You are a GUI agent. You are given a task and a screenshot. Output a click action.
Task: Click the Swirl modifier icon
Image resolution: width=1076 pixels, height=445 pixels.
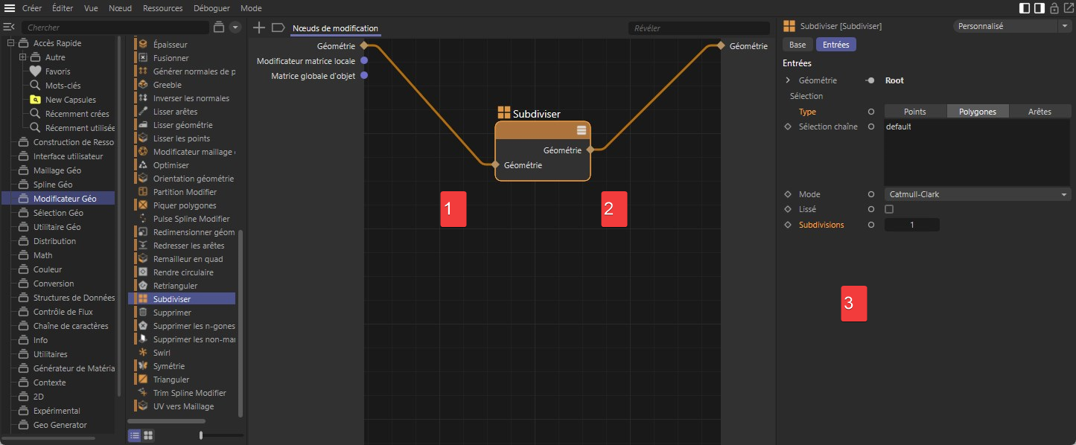tap(141, 353)
